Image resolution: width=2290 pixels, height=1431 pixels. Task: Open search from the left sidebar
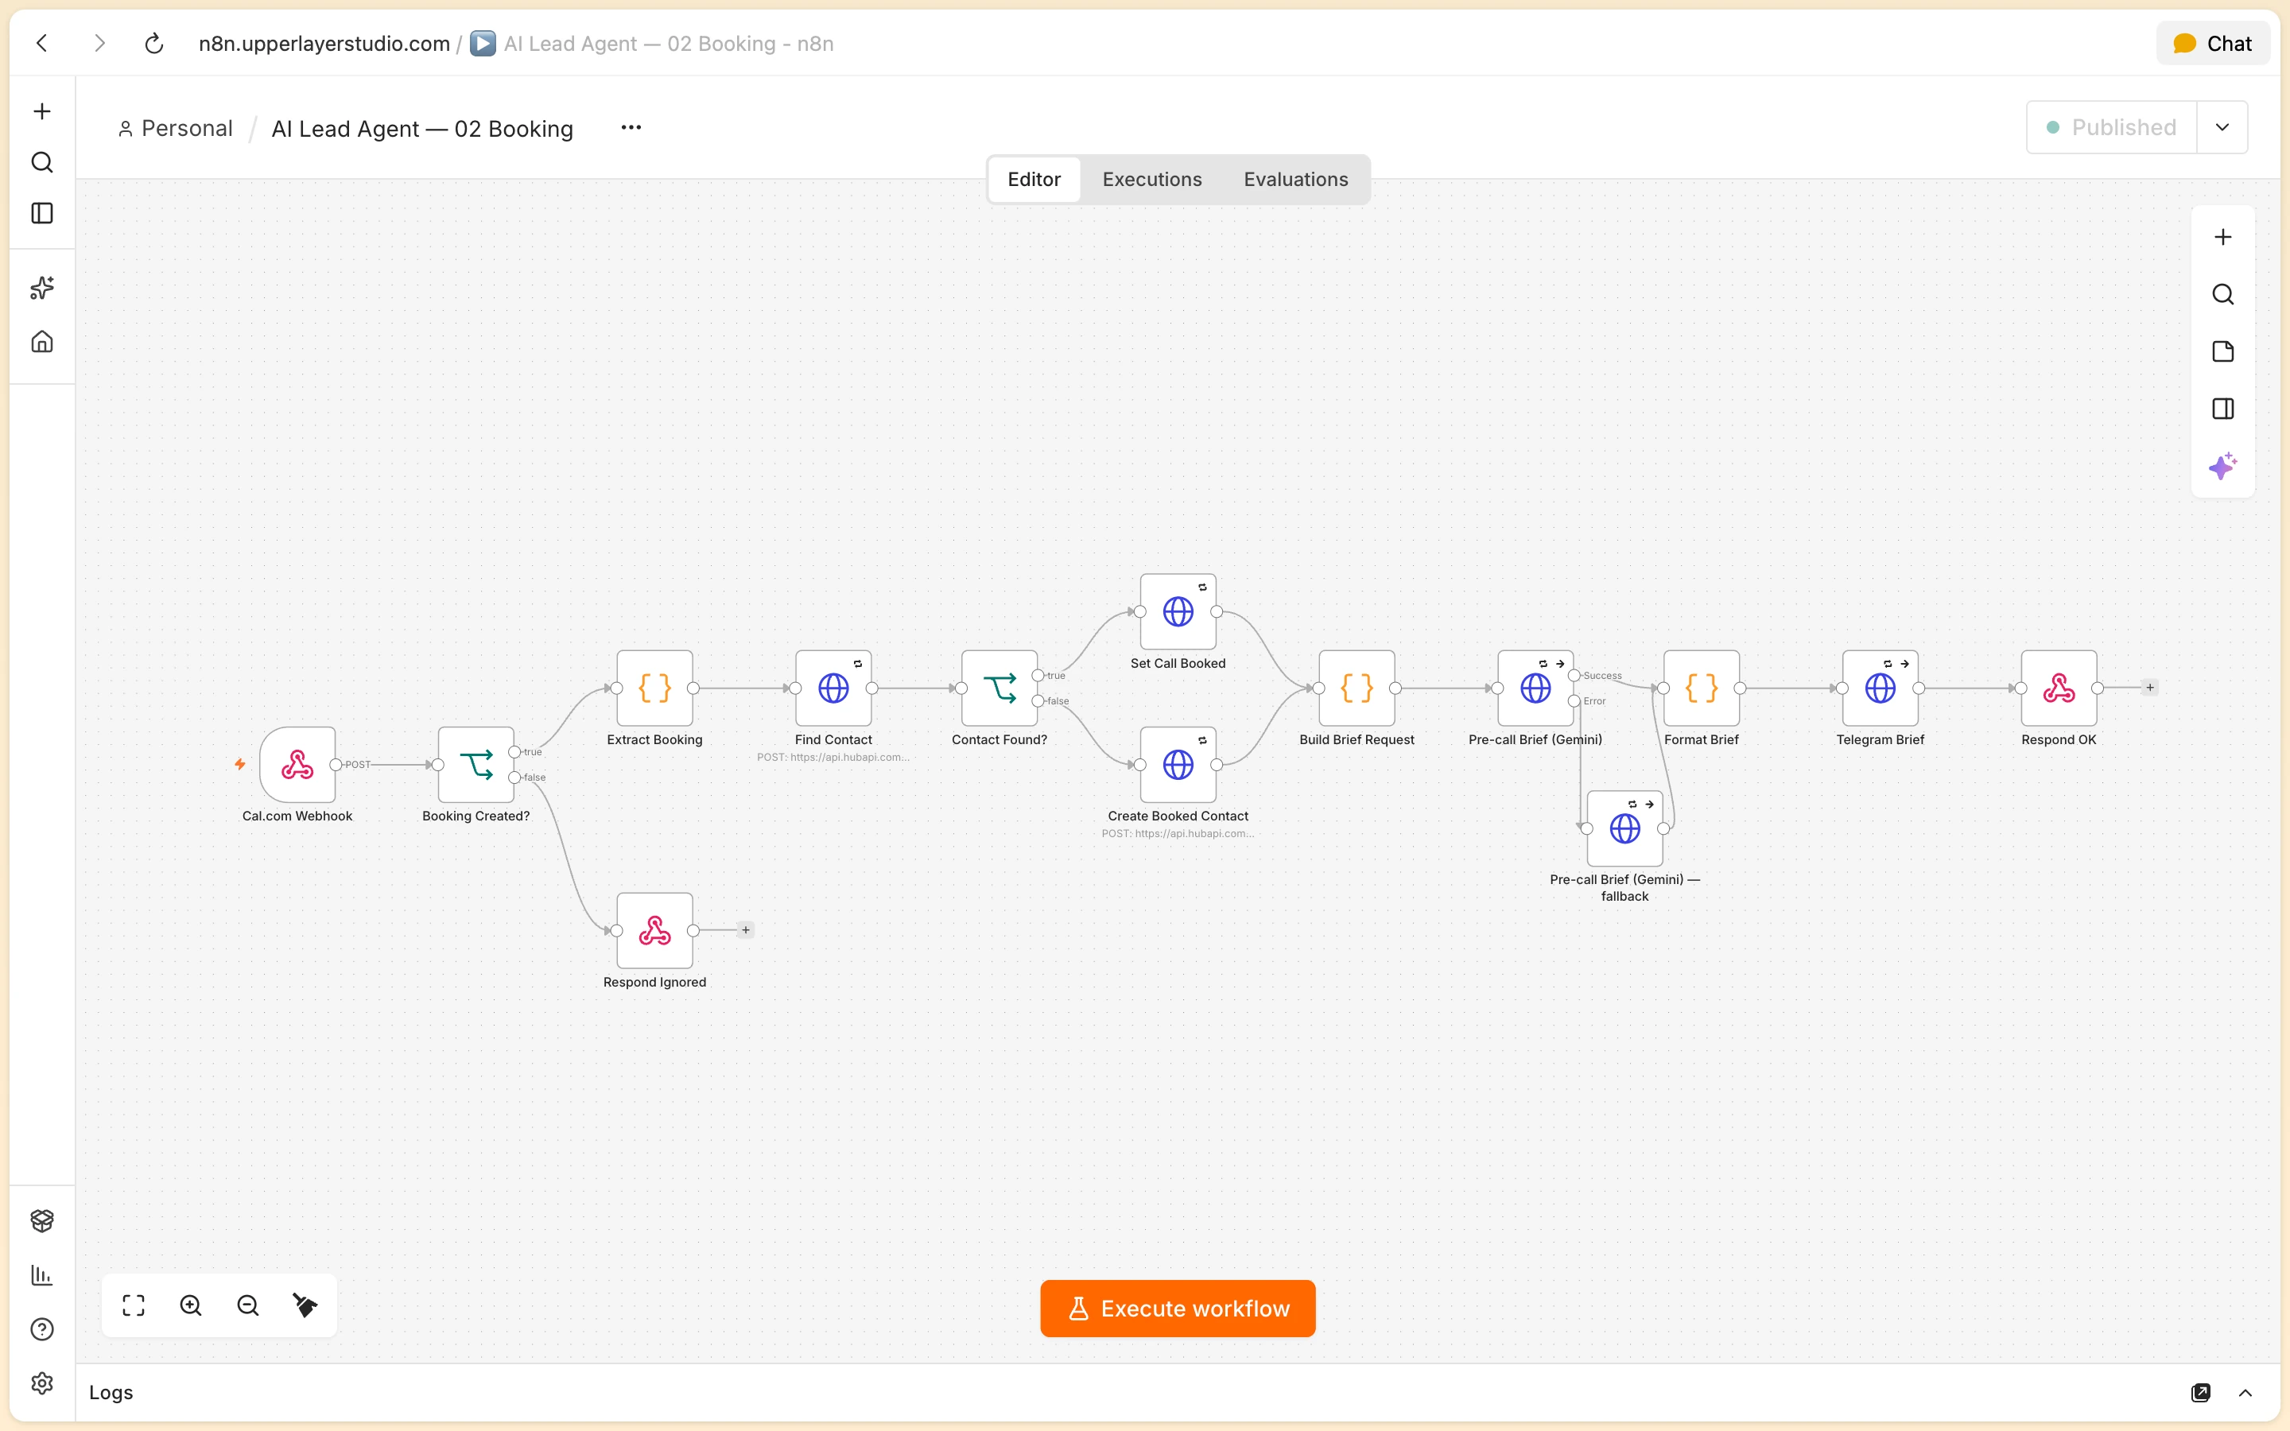[41, 163]
